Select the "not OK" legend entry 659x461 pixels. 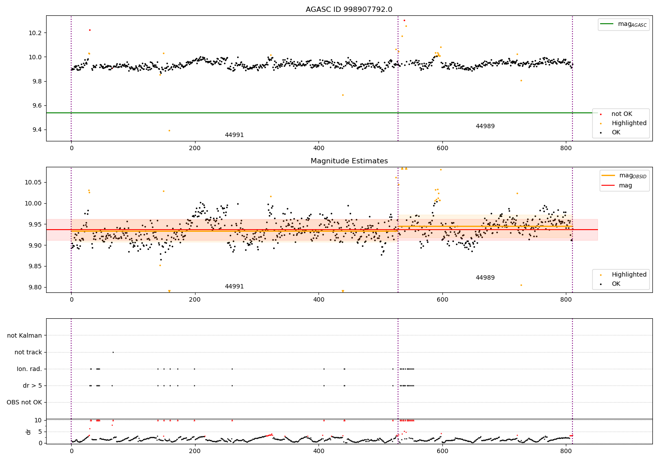620,114
